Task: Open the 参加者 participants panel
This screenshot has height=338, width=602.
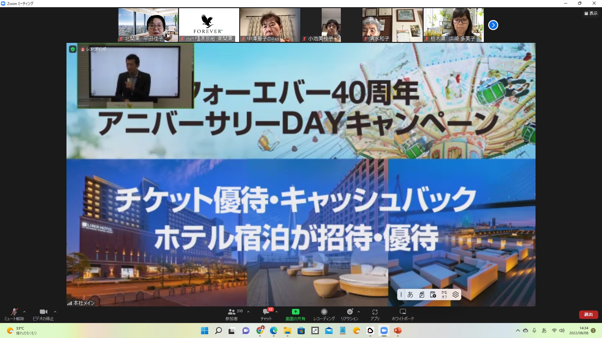Action: pos(232,314)
